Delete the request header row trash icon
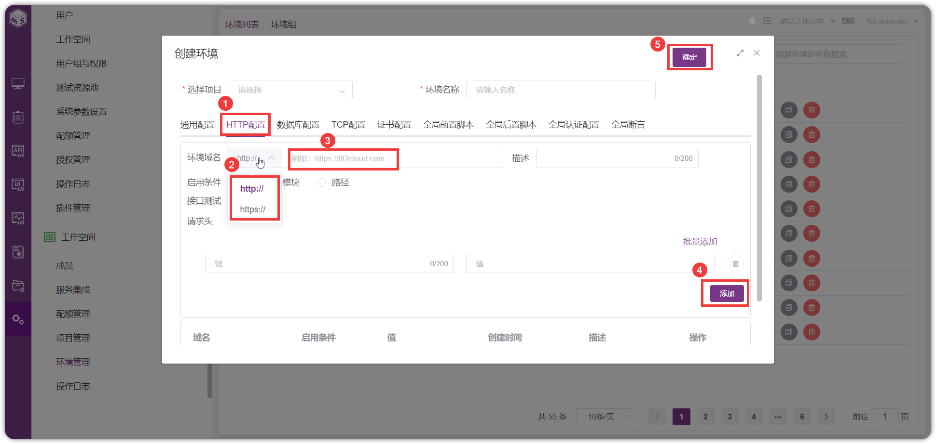 click(735, 263)
